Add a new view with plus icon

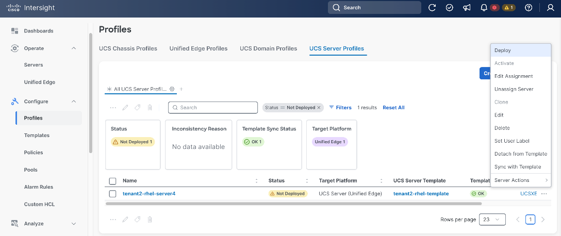pyautogui.click(x=181, y=89)
